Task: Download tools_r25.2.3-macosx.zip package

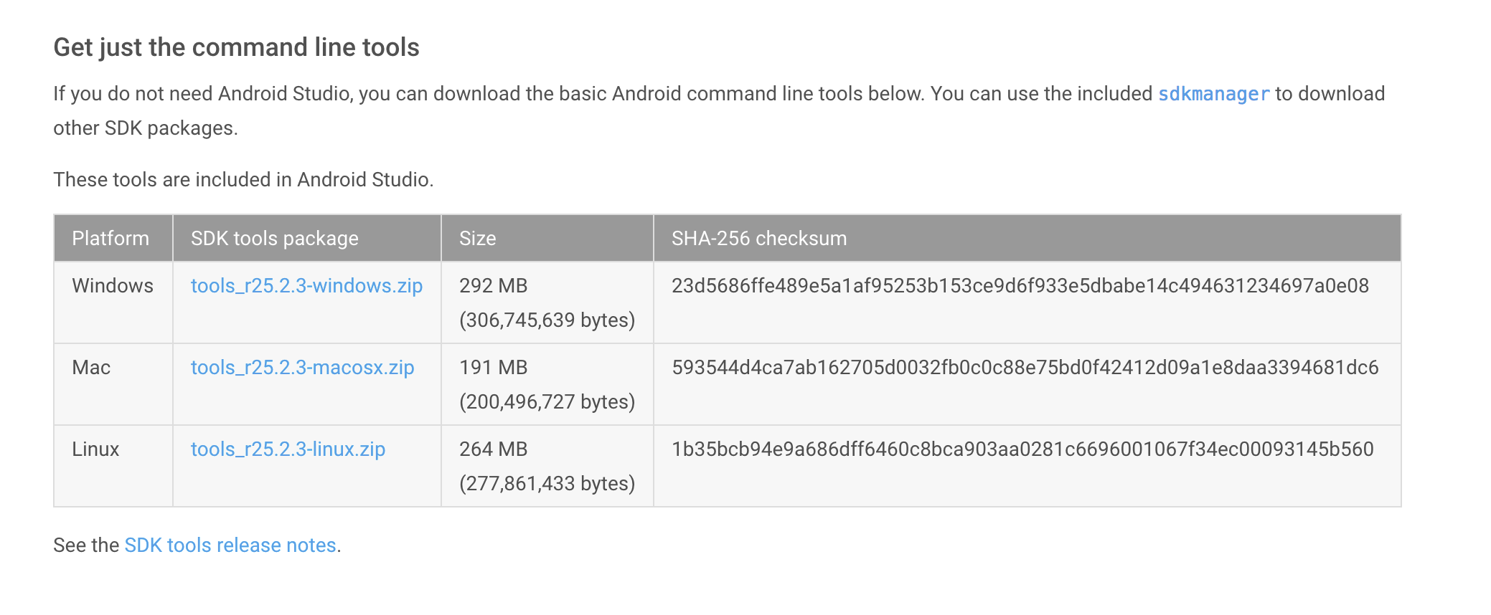Action: pos(302,368)
